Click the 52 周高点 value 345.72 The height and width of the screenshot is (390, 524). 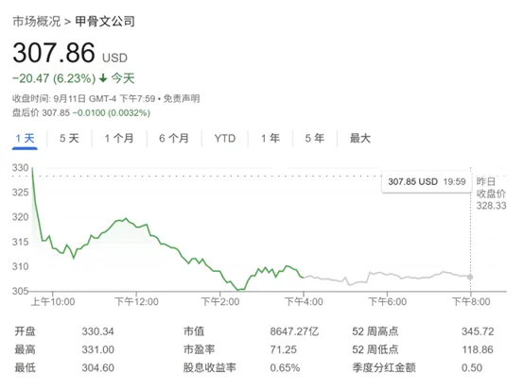tap(478, 331)
